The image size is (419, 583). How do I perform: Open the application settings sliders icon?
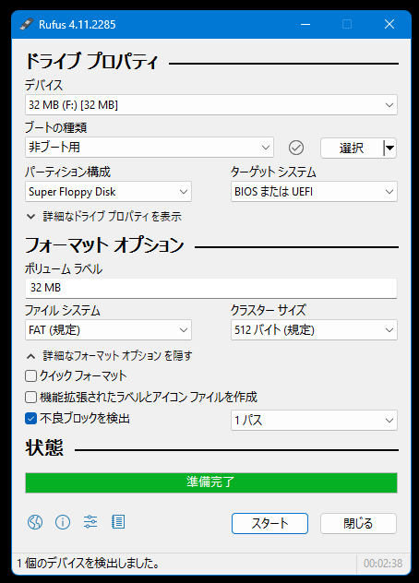(x=90, y=522)
